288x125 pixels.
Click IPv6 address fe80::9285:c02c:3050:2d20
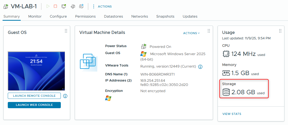click(164, 85)
